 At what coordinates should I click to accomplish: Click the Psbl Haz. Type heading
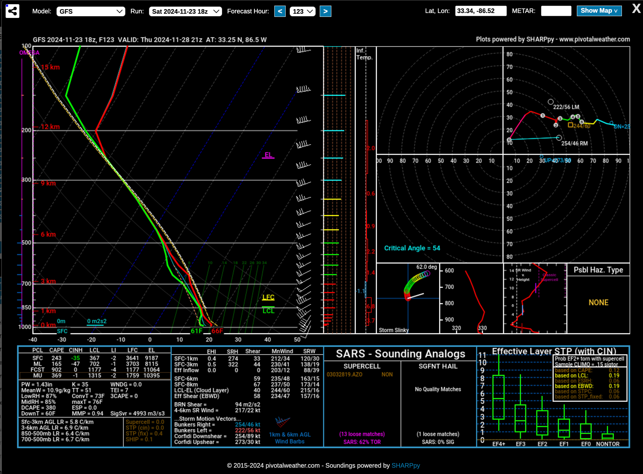click(x=598, y=270)
